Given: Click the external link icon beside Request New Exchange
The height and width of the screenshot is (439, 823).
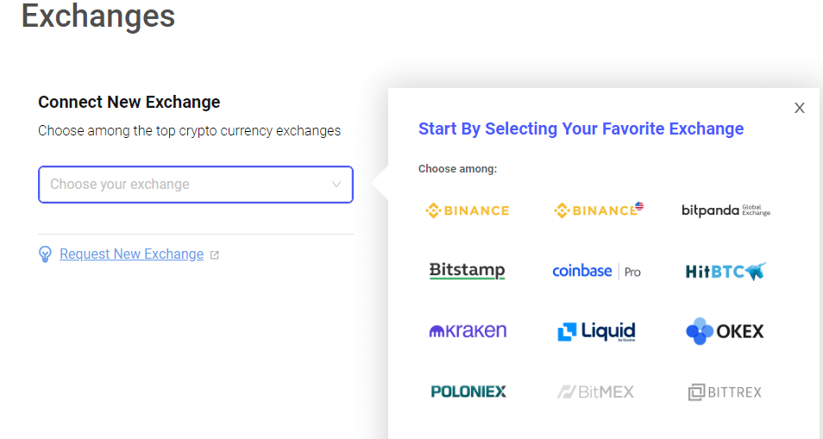Looking at the screenshot, I should [x=214, y=255].
